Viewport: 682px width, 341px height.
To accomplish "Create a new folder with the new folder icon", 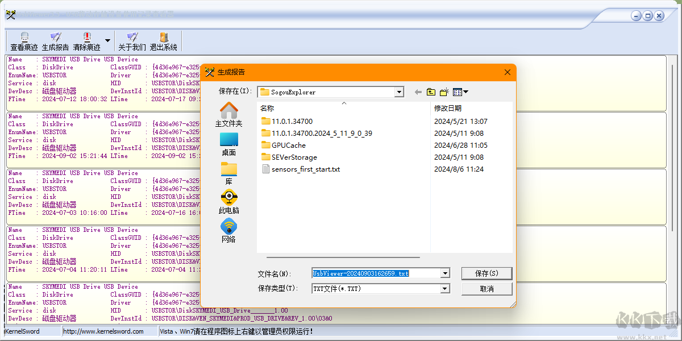I will [x=444, y=92].
